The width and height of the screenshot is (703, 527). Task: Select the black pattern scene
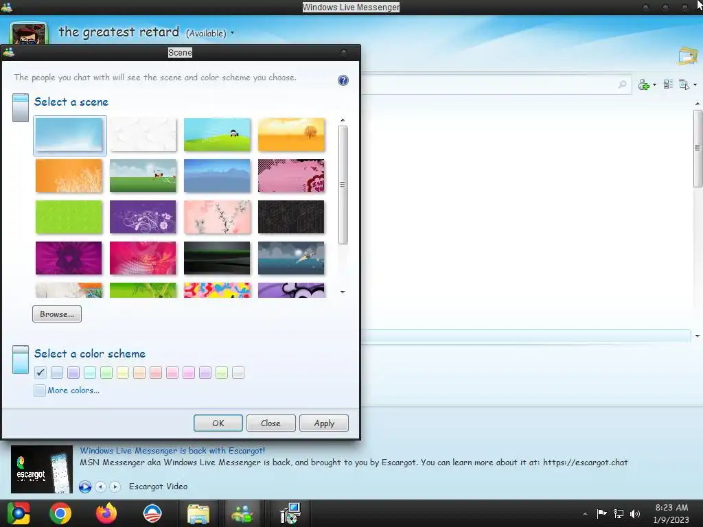click(291, 217)
